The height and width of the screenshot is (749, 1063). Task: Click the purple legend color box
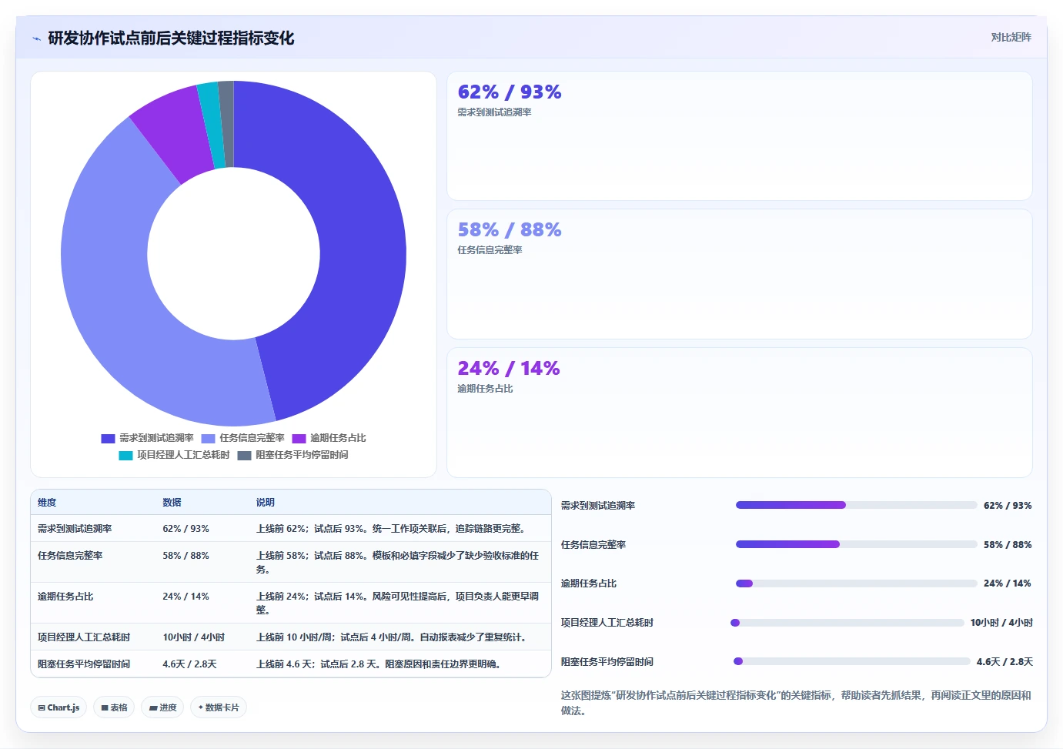(x=299, y=438)
